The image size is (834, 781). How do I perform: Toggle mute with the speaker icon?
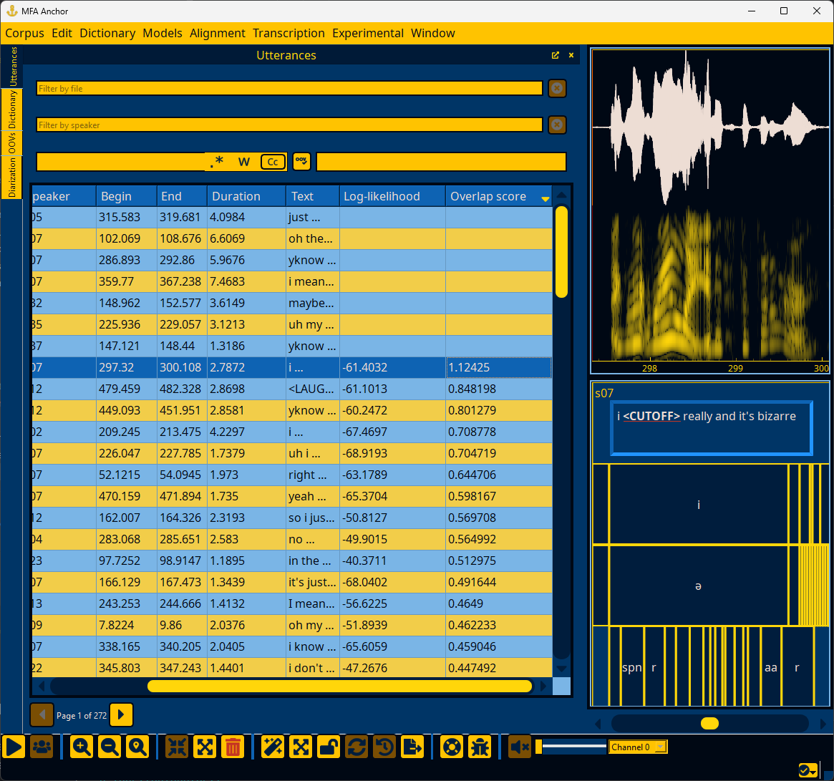[x=520, y=747]
